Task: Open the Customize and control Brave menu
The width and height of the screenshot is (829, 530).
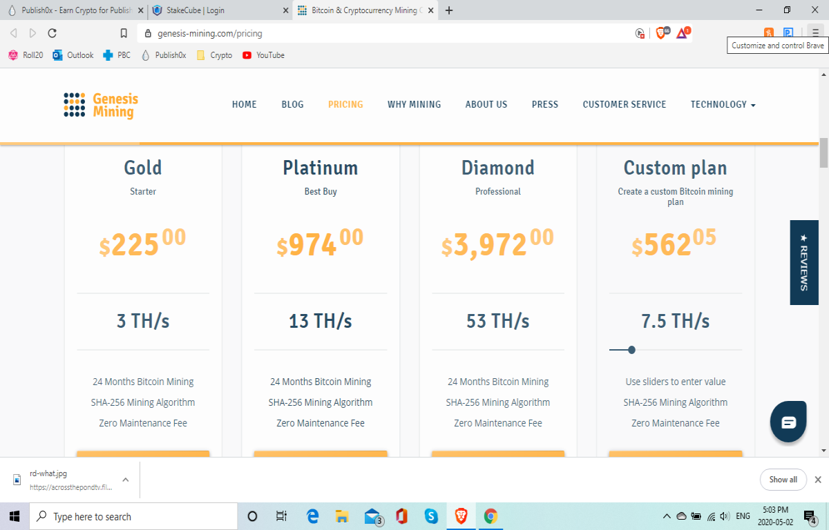Action: [815, 33]
